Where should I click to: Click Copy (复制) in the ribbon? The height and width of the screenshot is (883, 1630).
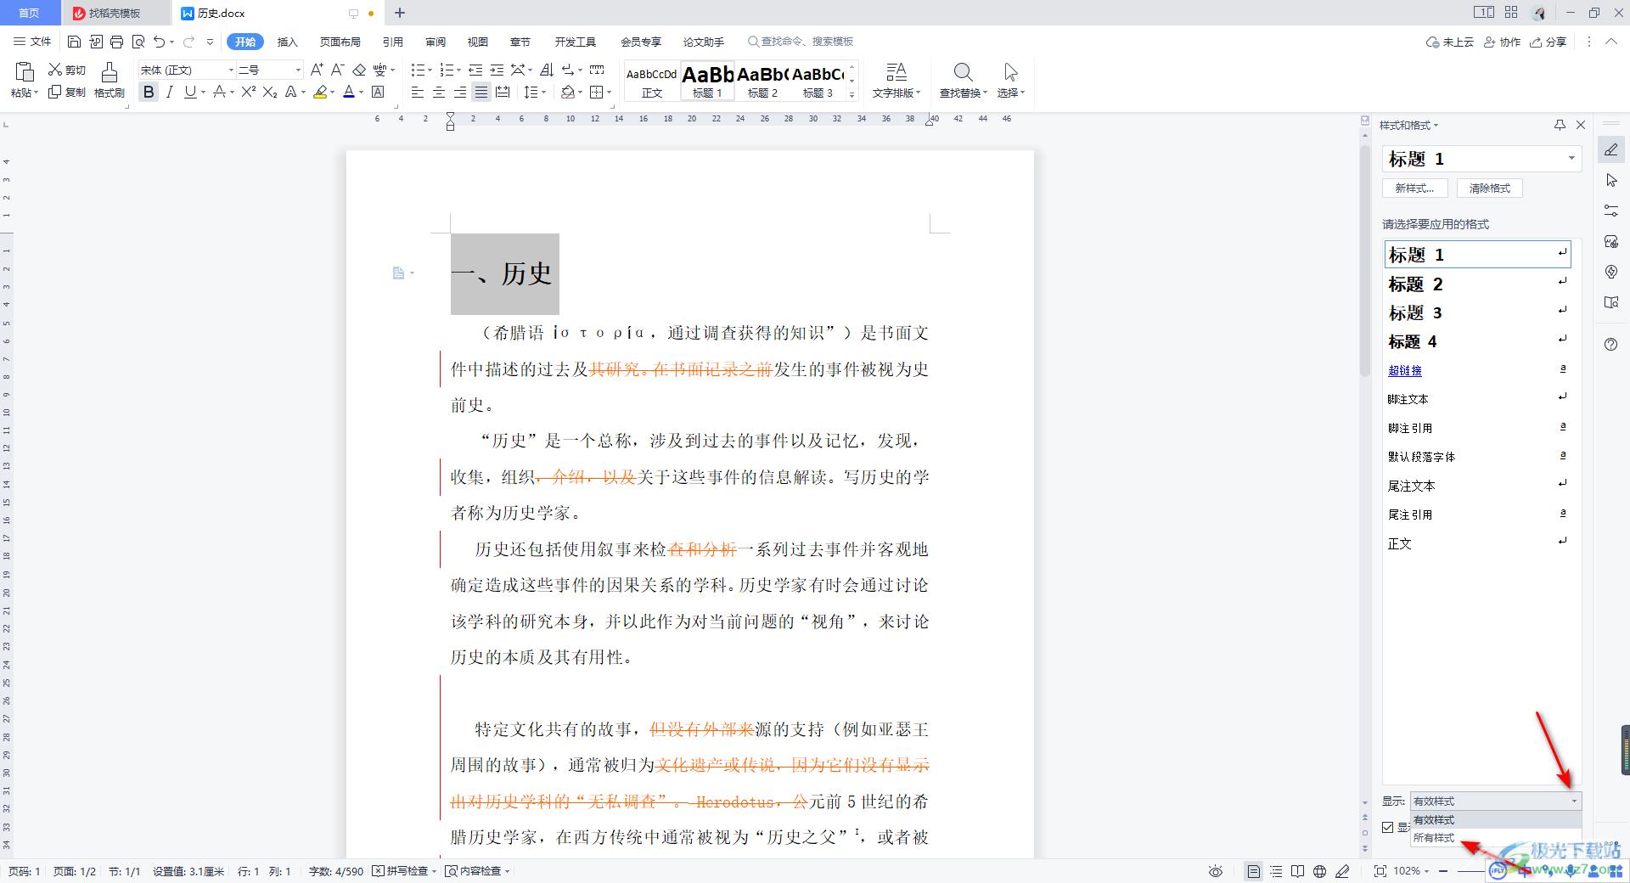point(67,92)
